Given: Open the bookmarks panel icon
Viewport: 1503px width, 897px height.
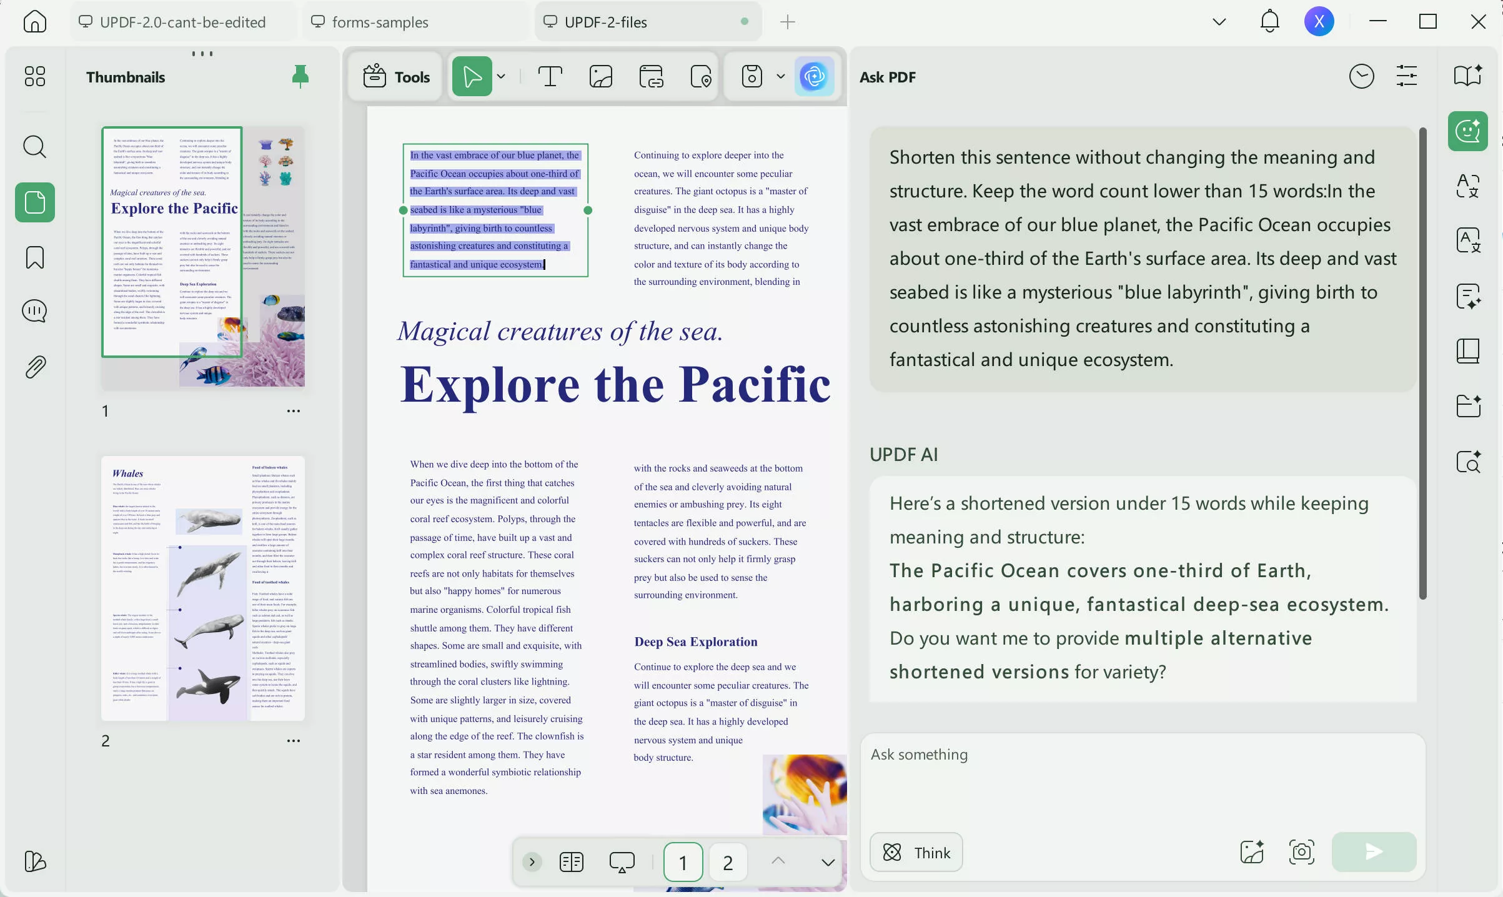Looking at the screenshot, I should pyautogui.click(x=34, y=257).
